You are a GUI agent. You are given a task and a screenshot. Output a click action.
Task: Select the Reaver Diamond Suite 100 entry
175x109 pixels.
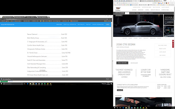[47, 34]
